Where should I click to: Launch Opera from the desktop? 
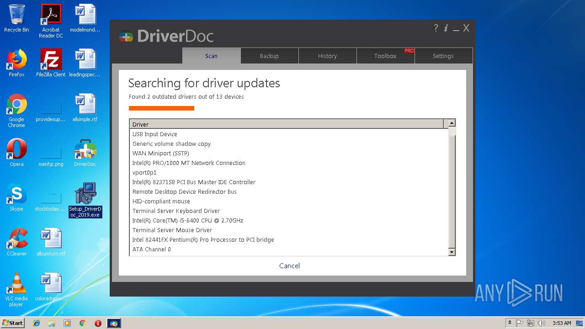[16, 153]
